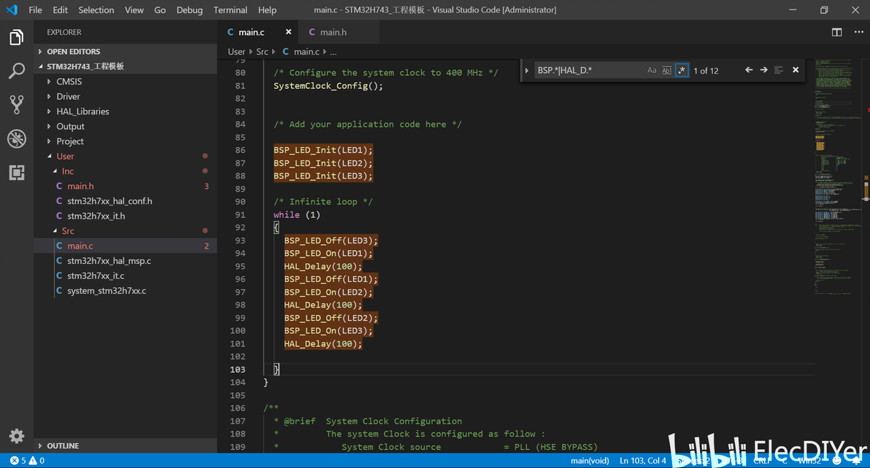Expand the OUTLINE section
This screenshot has width=870, height=468.
tap(62, 445)
